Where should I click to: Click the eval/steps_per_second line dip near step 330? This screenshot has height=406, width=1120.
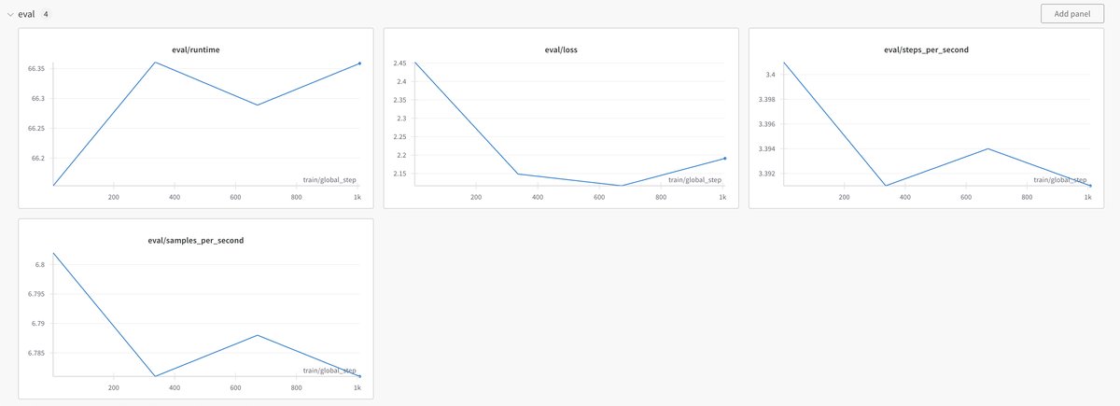[x=885, y=186]
